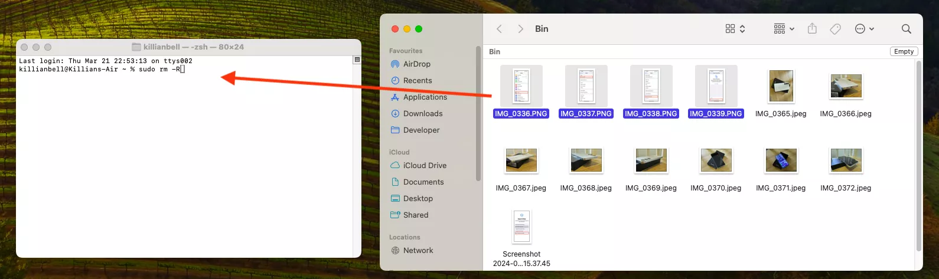The height and width of the screenshot is (279, 939).
Task: Open iCloud Drive from sidebar
Action: tap(424, 166)
